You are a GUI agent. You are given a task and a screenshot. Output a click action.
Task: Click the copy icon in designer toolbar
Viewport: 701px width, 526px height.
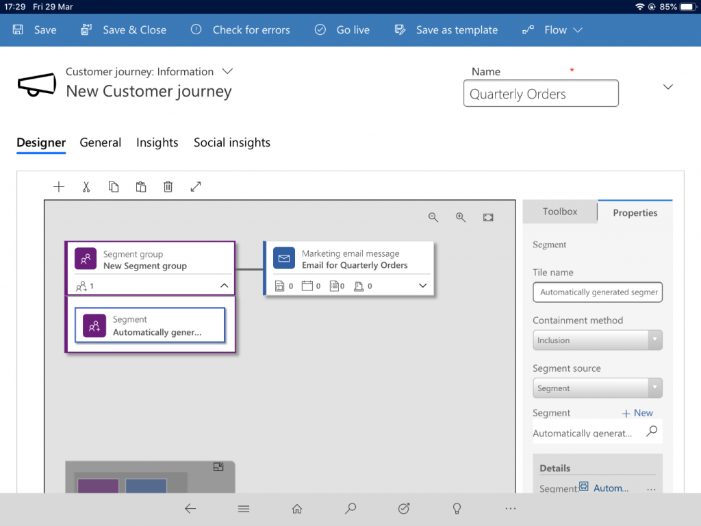pos(114,186)
